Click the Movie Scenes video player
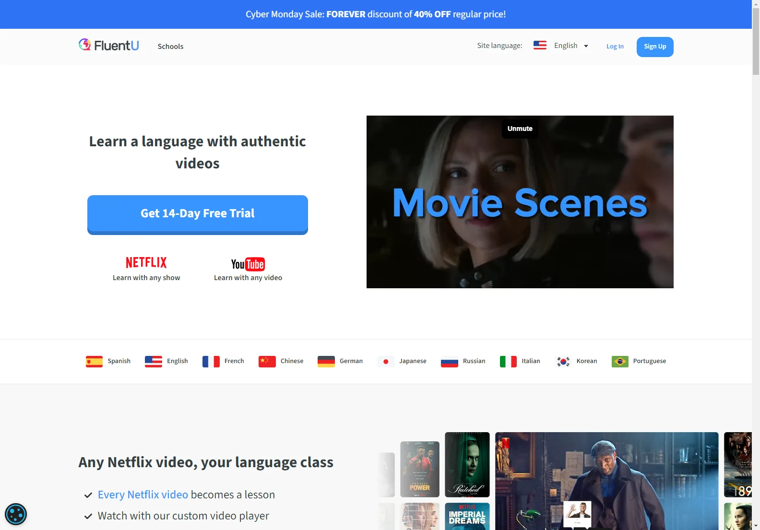This screenshot has width=760, height=530. pos(520,202)
